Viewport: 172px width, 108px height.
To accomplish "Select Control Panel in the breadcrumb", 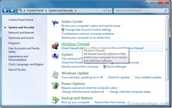I will coord(35,11).
